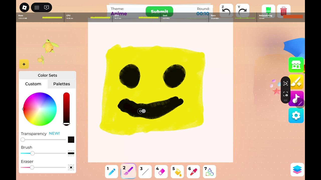Viewport: 321px width, 180px height.
Task: Select the paintbrush tool 2
Action: [x=128, y=171]
